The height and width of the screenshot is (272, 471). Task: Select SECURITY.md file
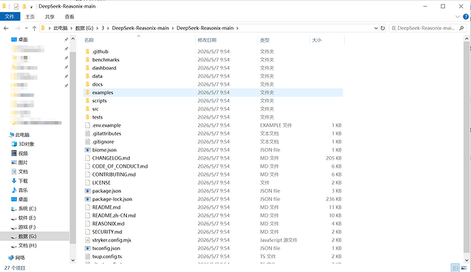(107, 232)
